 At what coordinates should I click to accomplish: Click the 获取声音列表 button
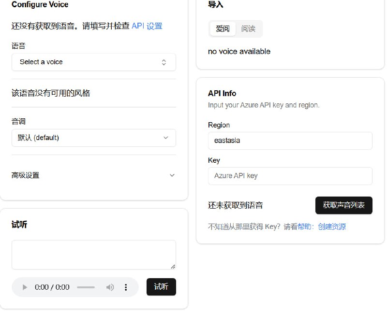pyautogui.click(x=344, y=205)
